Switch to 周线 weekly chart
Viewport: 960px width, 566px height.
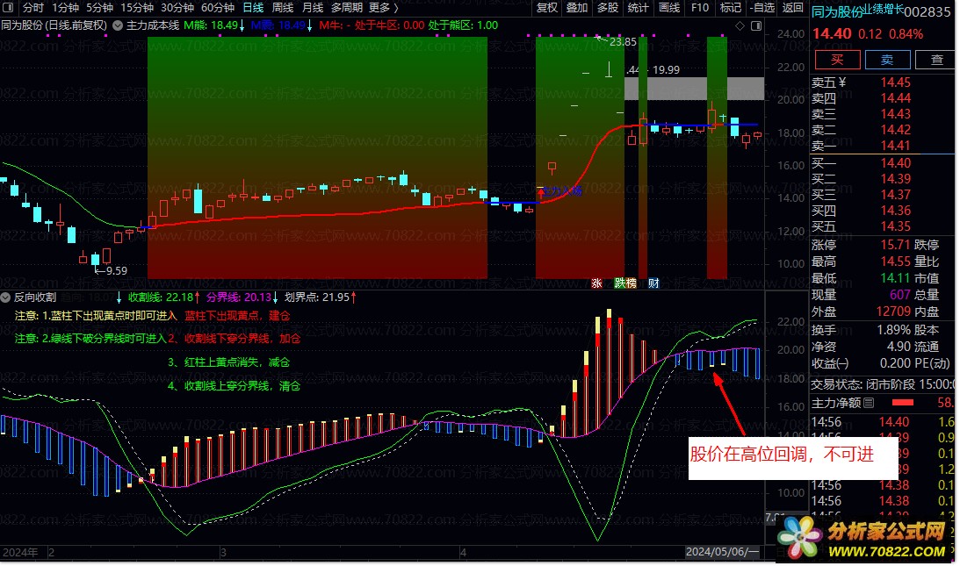click(x=282, y=8)
